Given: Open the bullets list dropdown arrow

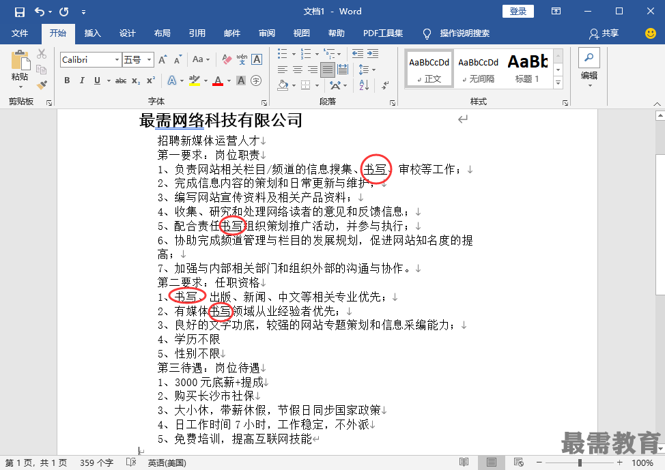Looking at the screenshot, I should (294, 54).
